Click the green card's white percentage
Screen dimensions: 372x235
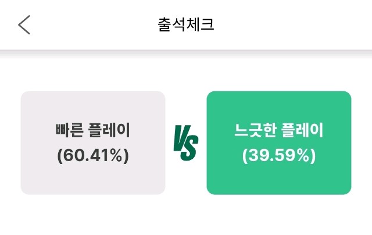coord(279,156)
